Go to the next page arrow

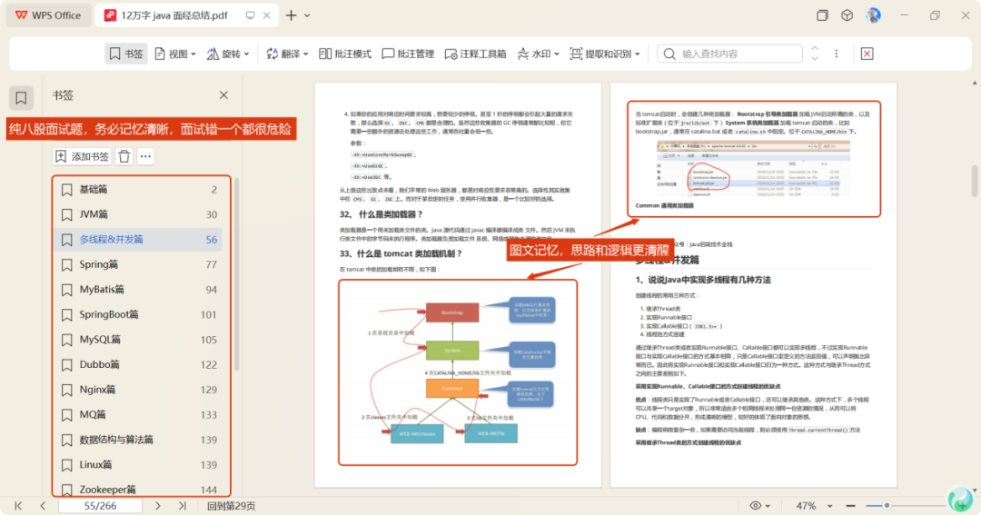(158, 506)
